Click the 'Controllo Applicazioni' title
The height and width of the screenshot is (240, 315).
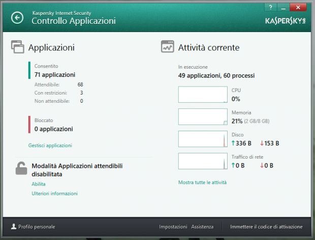click(74, 21)
